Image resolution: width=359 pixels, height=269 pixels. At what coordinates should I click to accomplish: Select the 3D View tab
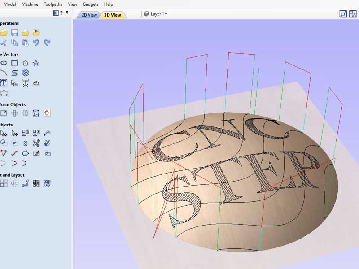click(112, 15)
